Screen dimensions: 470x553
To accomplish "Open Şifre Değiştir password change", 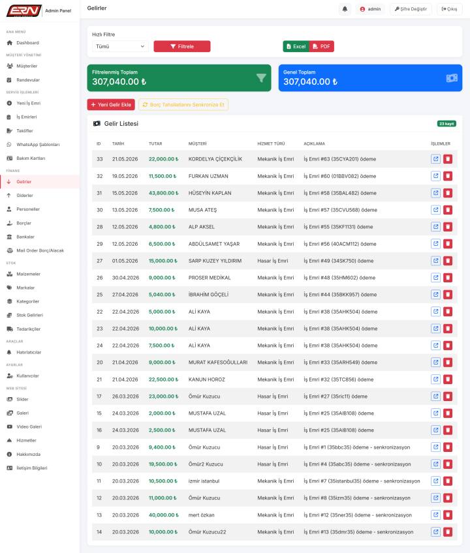I will click(x=411, y=9).
